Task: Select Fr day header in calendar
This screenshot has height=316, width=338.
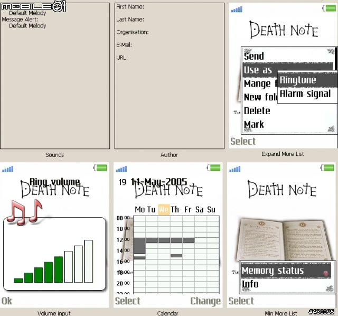Action: click(x=188, y=209)
